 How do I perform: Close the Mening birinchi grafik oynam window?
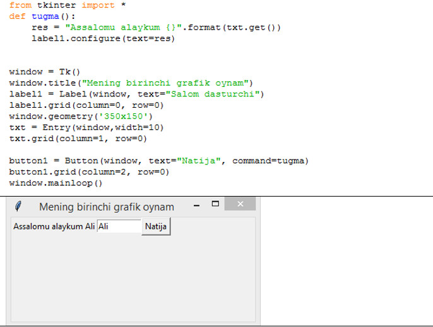tap(240, 204)
